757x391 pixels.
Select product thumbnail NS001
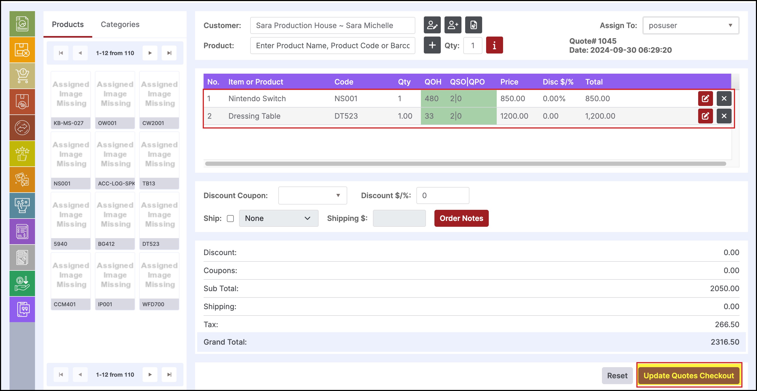(71, 160)
